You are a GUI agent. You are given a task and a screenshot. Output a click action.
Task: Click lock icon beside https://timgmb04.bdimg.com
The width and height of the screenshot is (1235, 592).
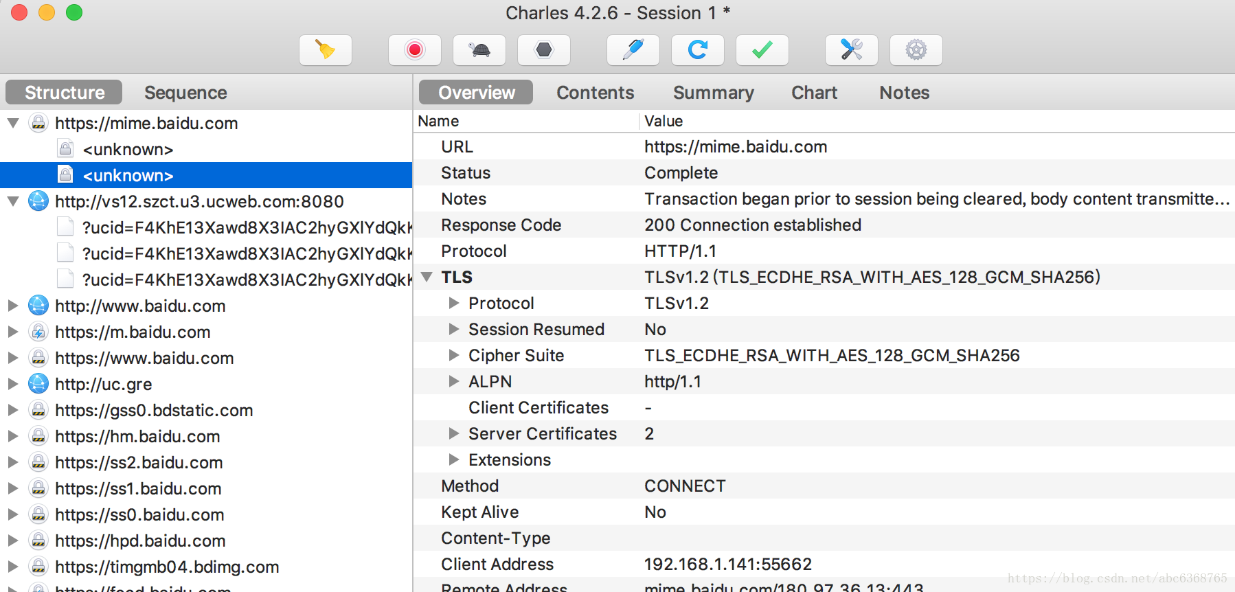38,567
